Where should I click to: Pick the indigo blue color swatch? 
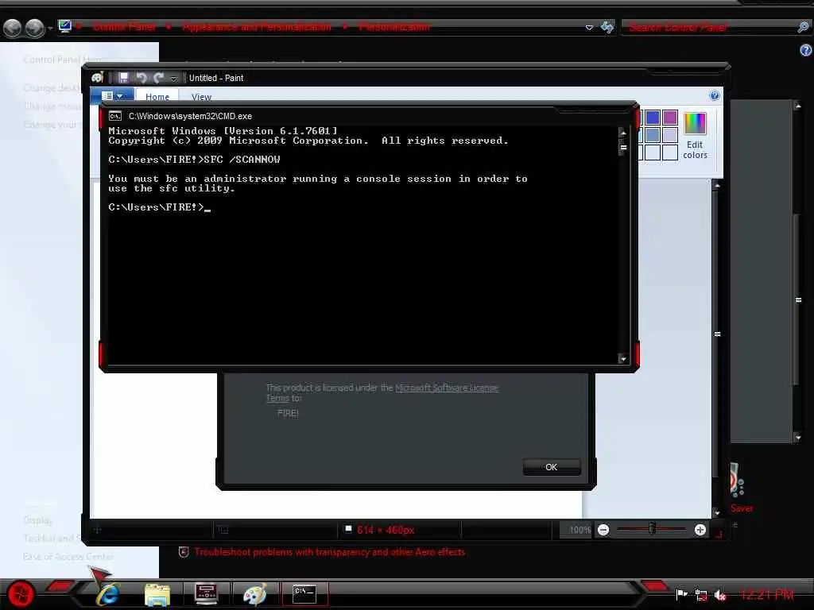tap(653, 118)
